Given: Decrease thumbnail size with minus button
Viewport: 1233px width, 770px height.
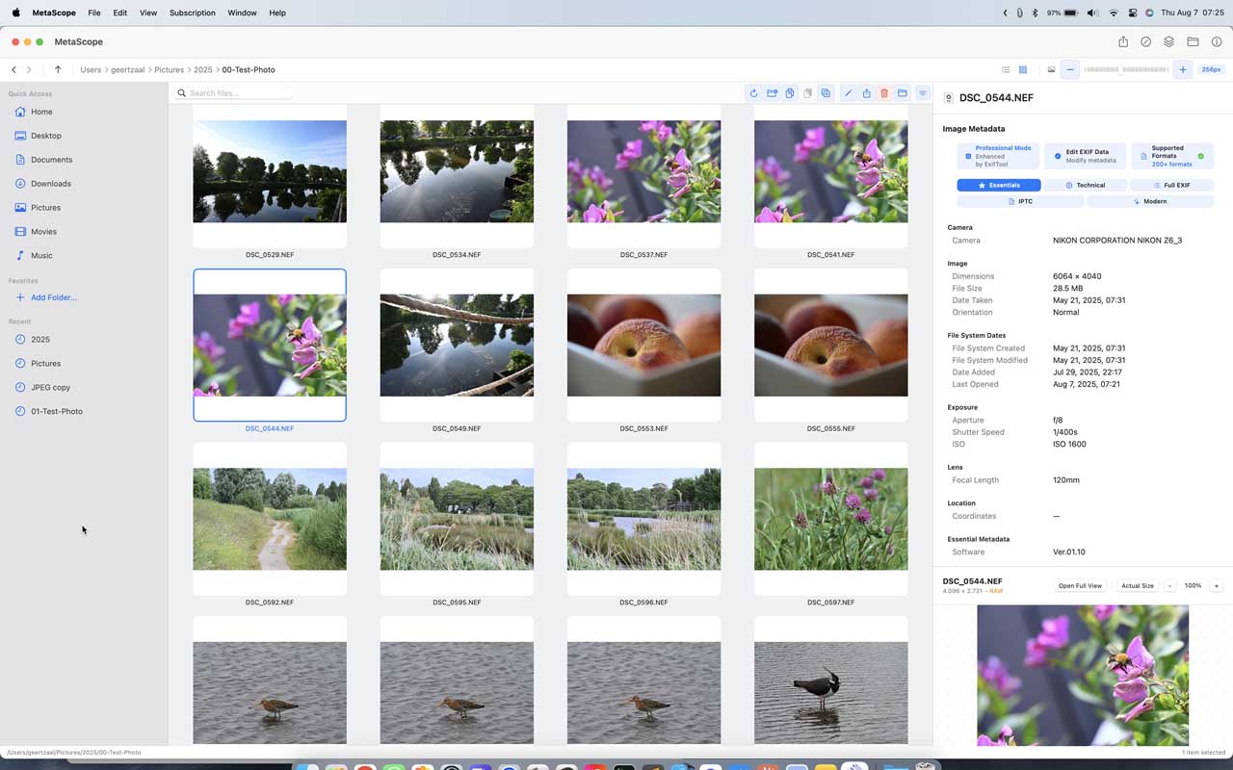Looking at the screenshot, I should click(1069, 69).
